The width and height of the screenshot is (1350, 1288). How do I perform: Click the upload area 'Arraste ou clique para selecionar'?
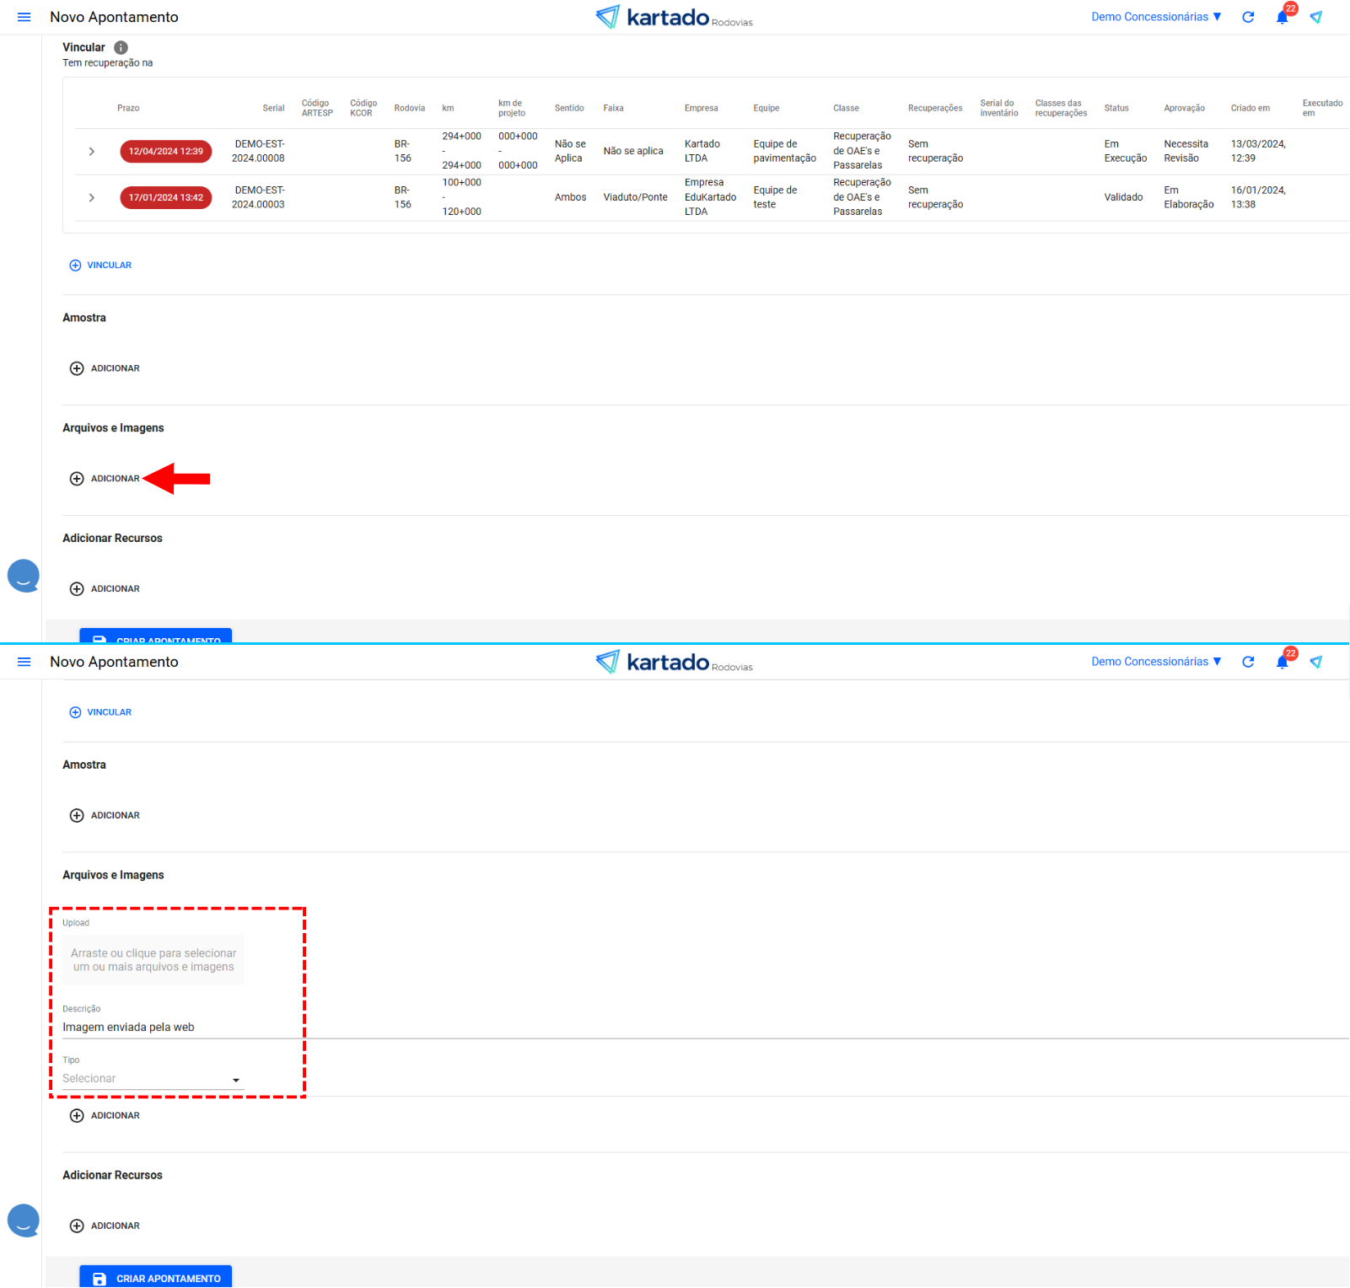click(x=153, y=960)
